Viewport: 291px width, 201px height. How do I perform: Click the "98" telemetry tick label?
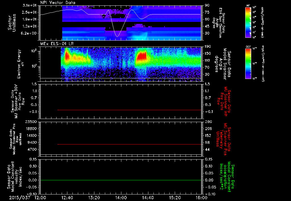coord(207,143)
